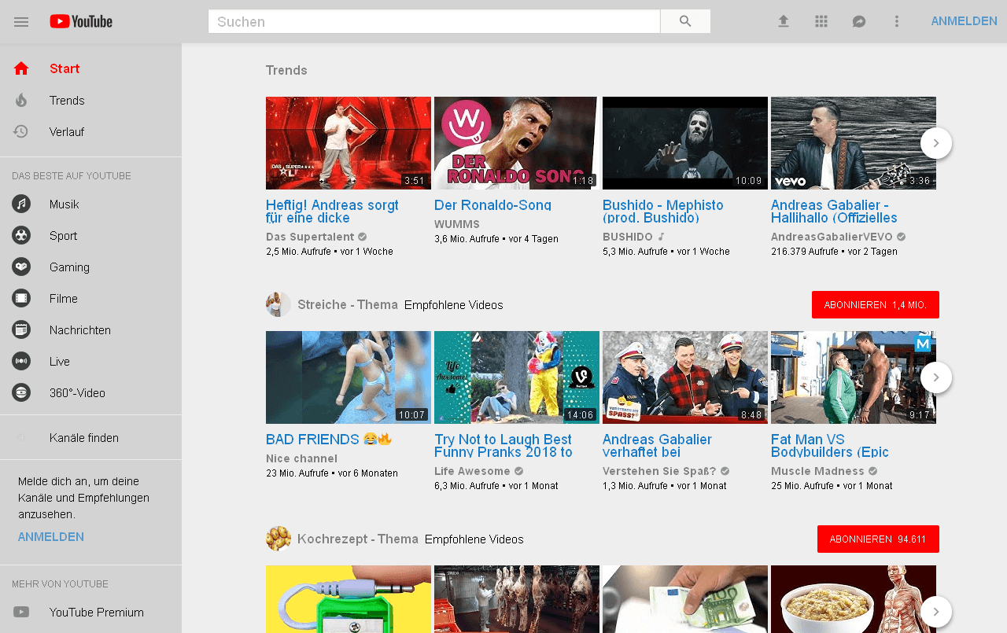Go to Verstehen Sie Spaß? channel
Image resolution: width=1007 pixels, height=633 pixels.
tap(659, 471)
